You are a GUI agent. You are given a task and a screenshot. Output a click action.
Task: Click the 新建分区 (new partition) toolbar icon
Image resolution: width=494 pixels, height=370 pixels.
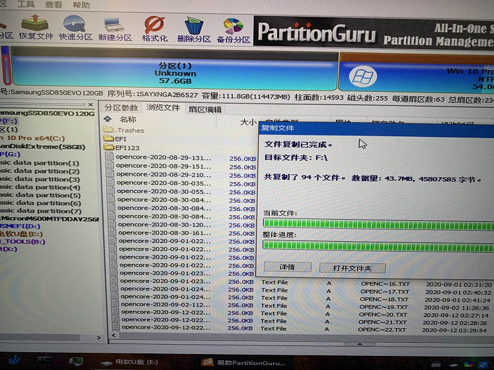(115, 29)
